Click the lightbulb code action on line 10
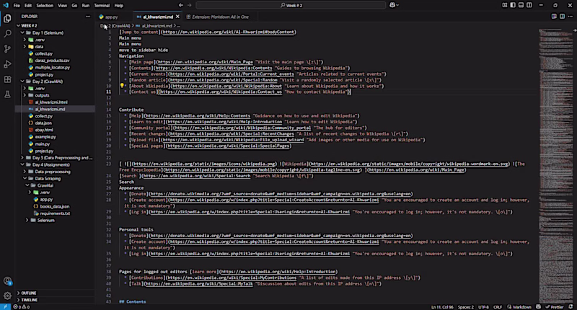Viewport: 577px width, 310px height. point(122,86)
